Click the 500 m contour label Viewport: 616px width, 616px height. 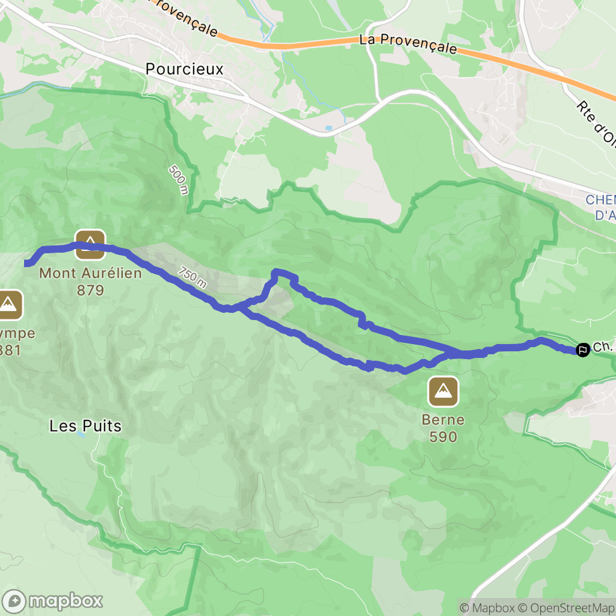[179, 180]
